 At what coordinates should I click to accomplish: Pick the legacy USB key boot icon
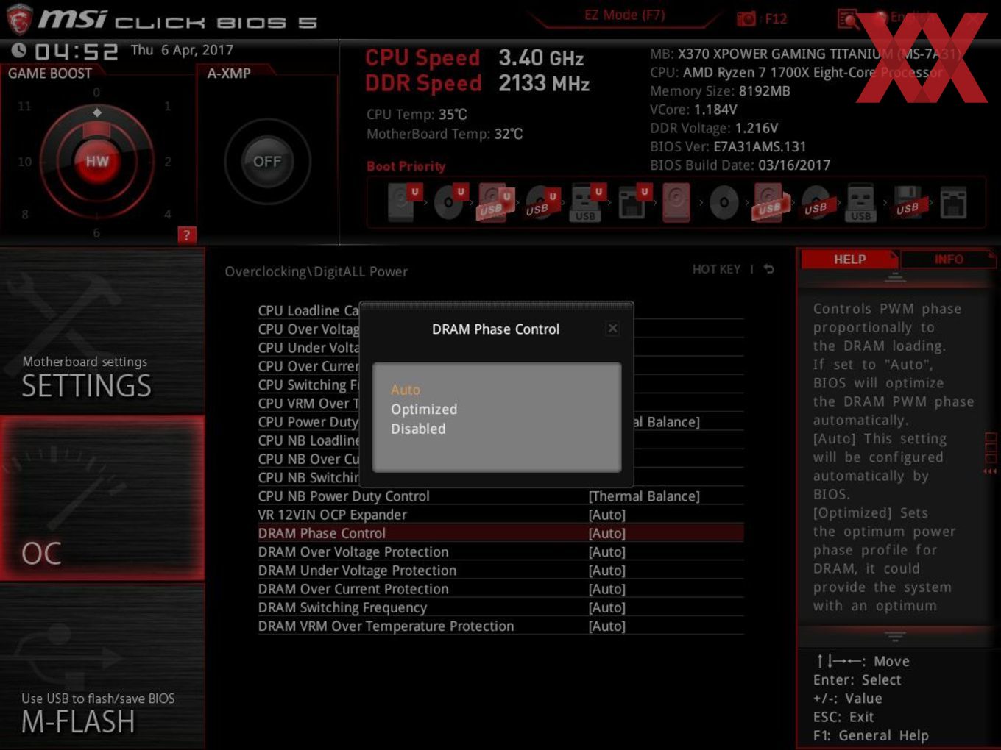tap(860, 203)
